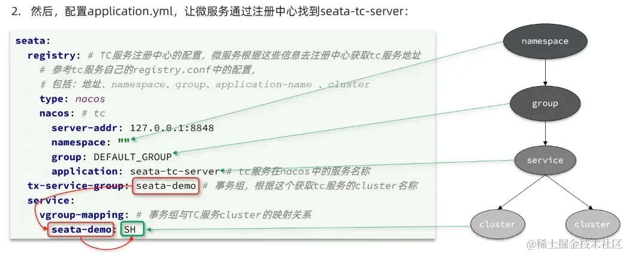Select the seata-demo key under vgroup-mapping
Viewport: 626px width, 254px height.
(81, 229)
